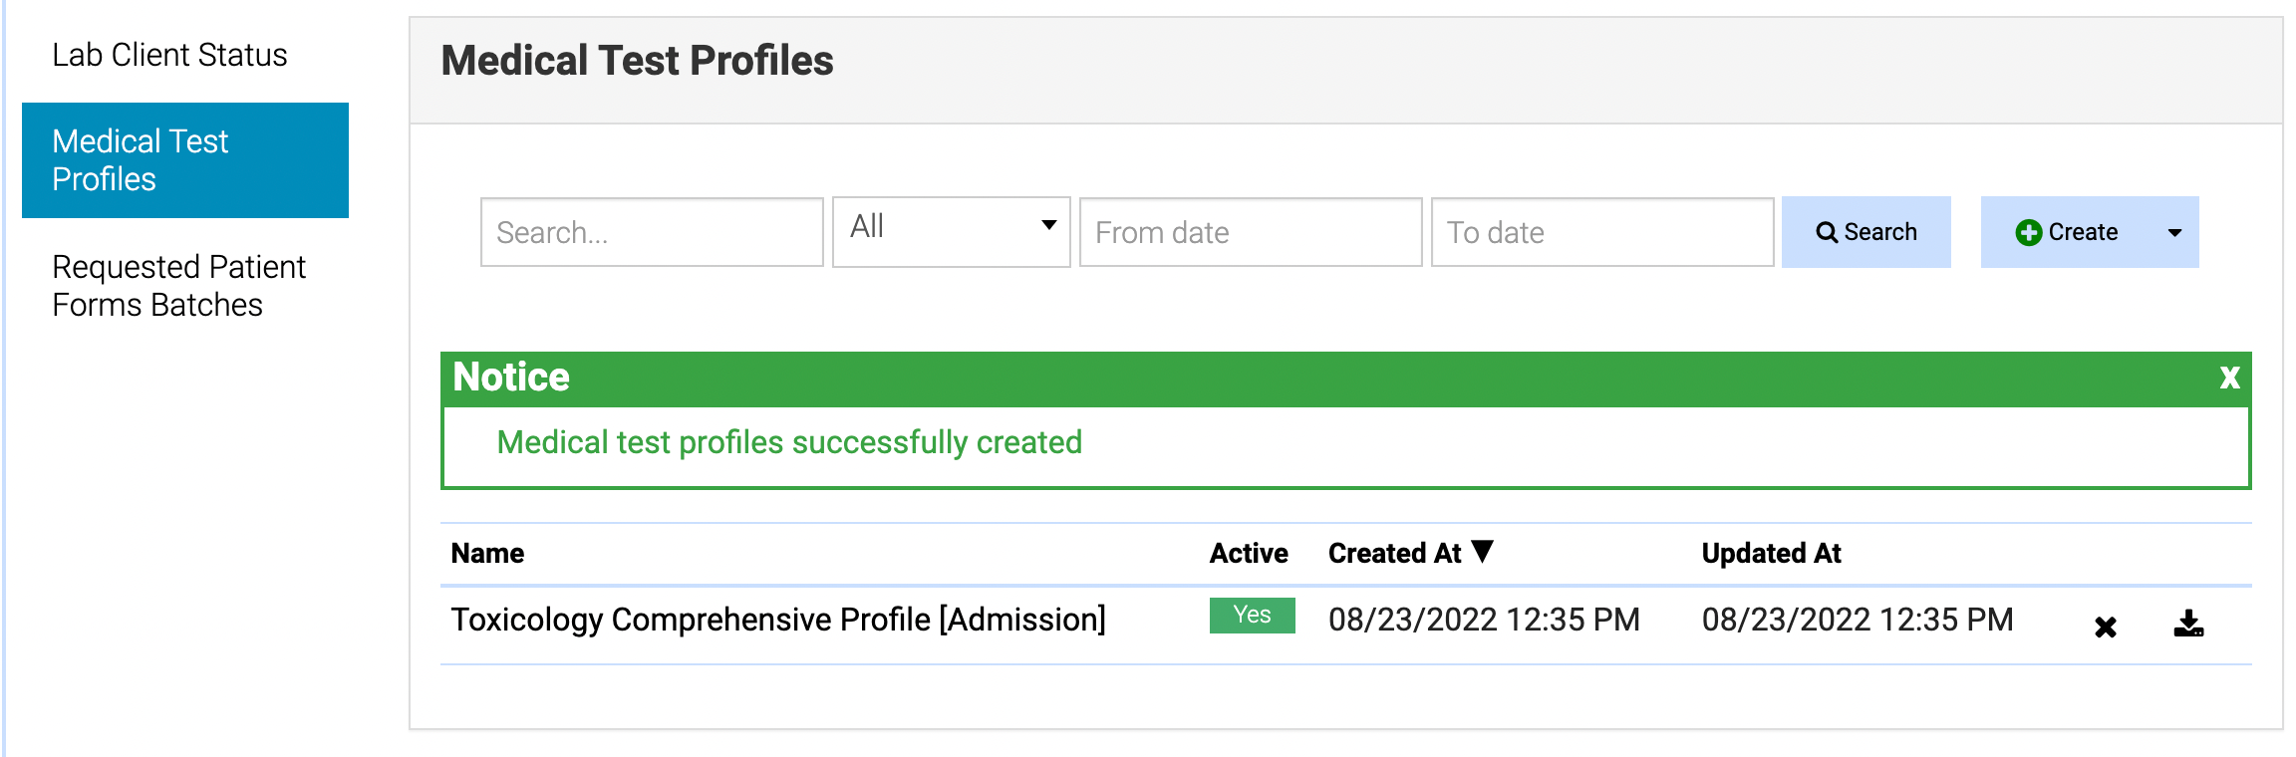Click the From date field
Screen dimensions: 2296x757
1250,232
